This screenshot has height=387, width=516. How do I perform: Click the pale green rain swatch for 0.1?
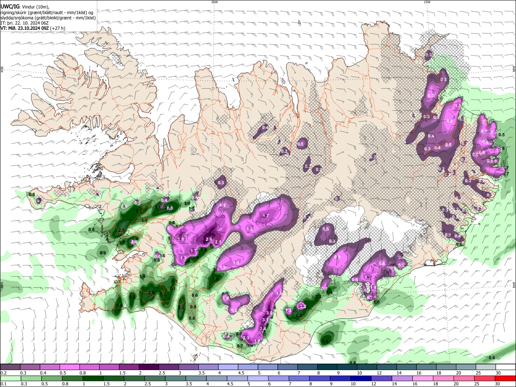10,379
